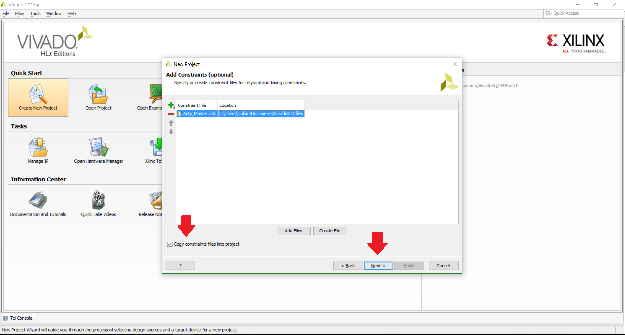The height and width of the screenshot is (335, 625).
Task: Close the New Project dialog
Action: (x=455, y=64)
